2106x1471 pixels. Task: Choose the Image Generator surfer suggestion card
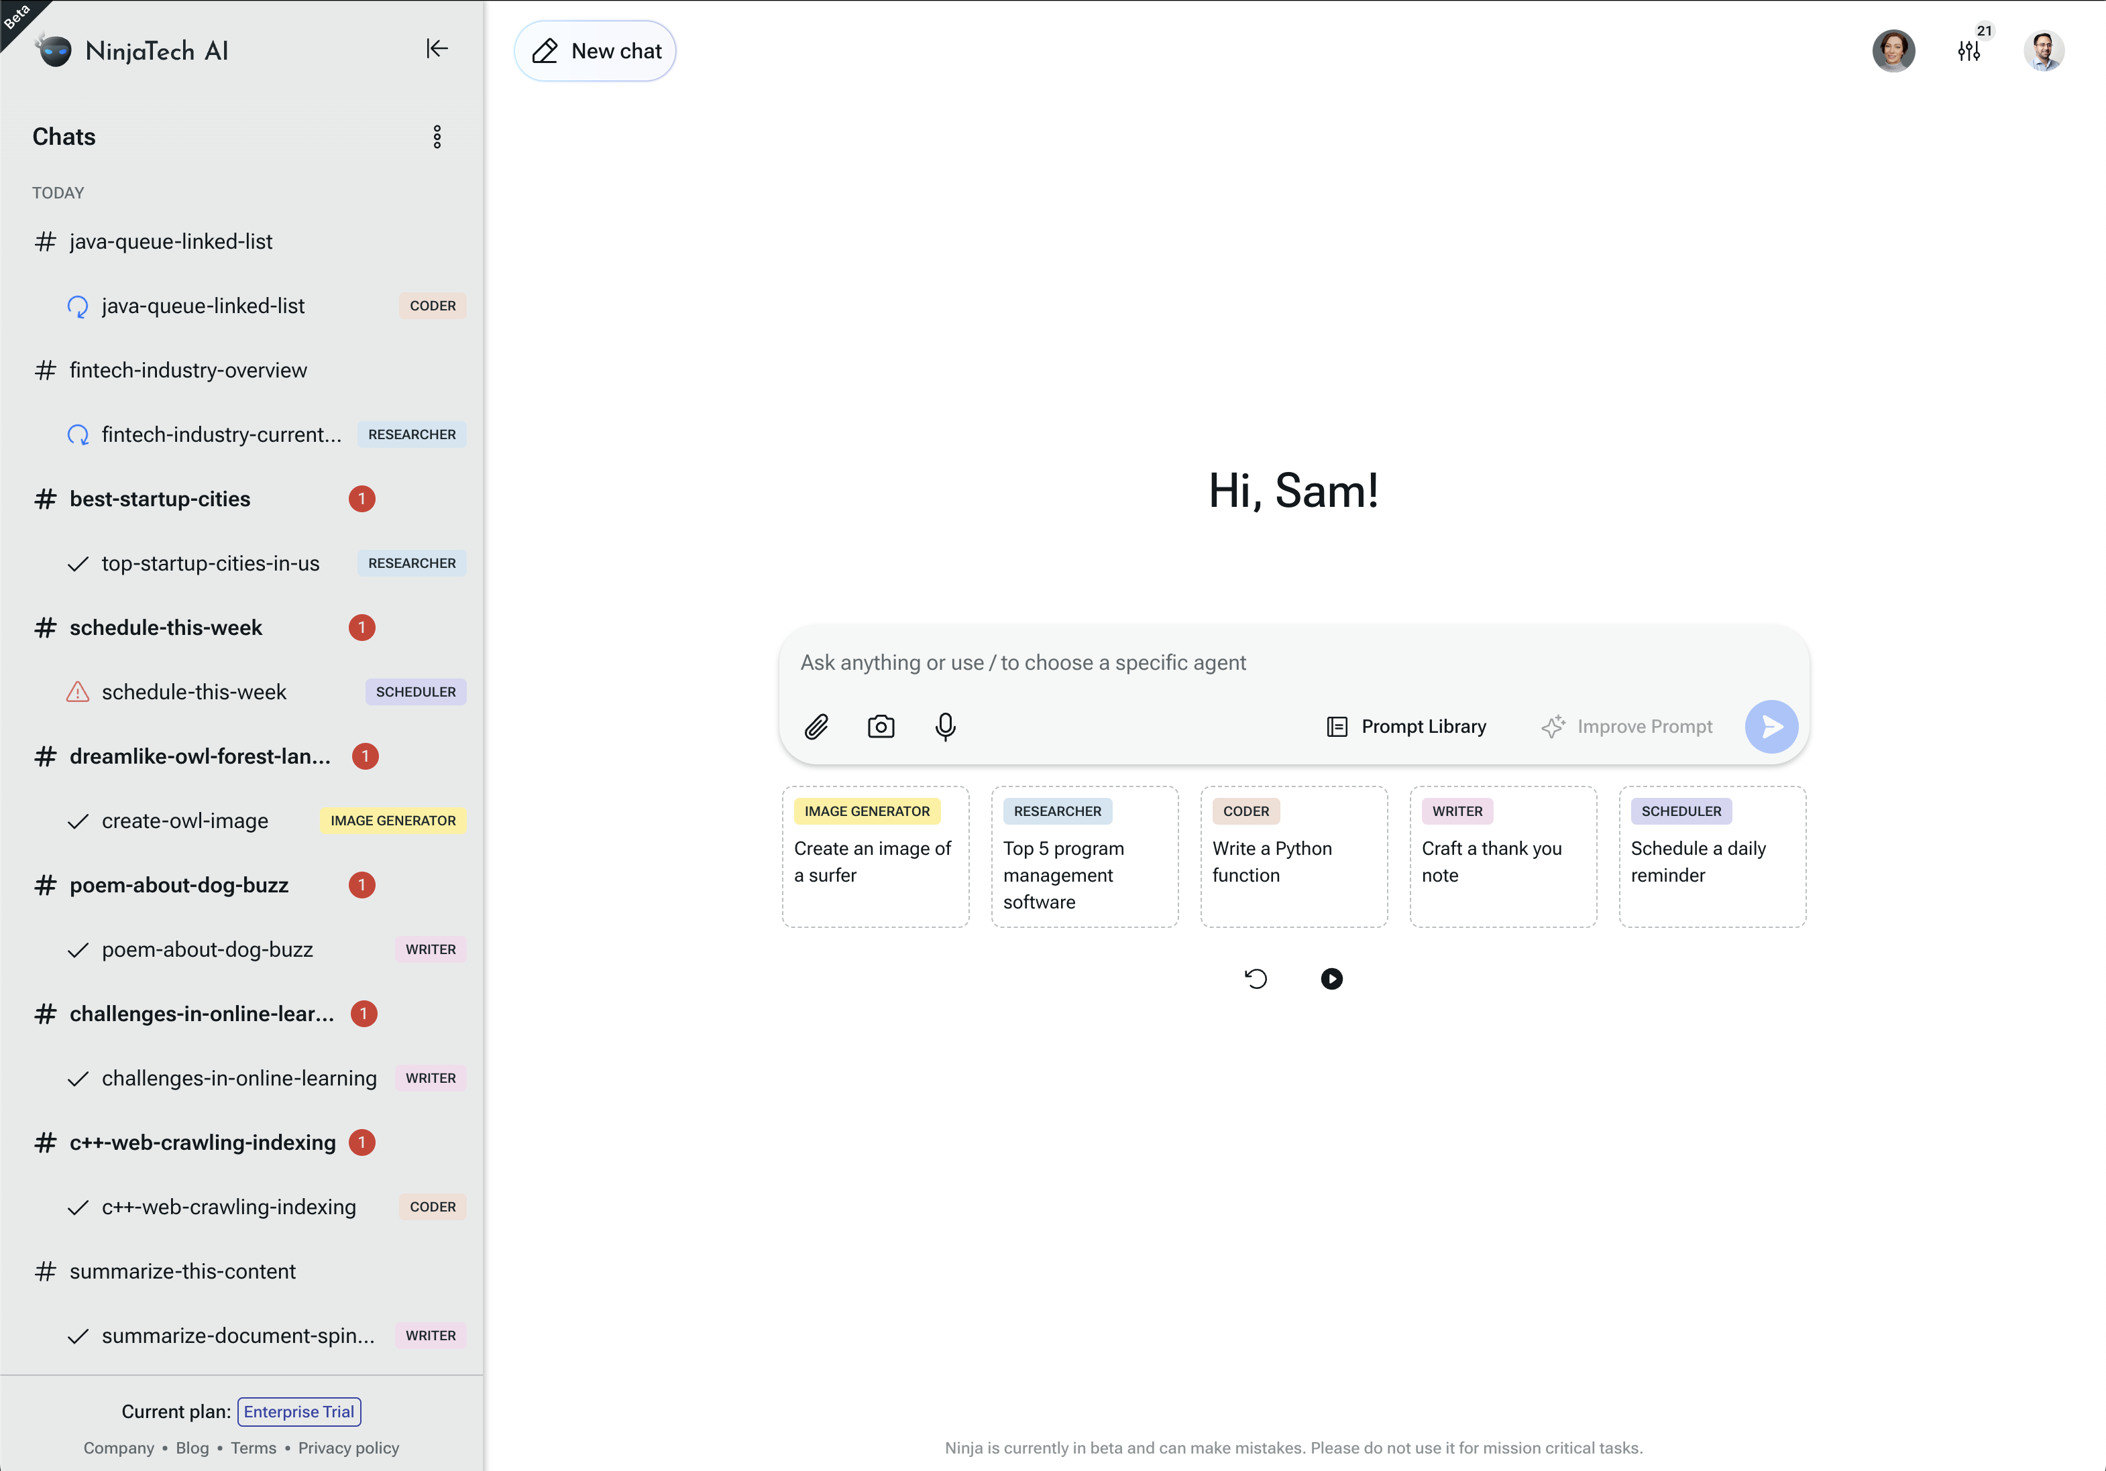coord(875,857)
